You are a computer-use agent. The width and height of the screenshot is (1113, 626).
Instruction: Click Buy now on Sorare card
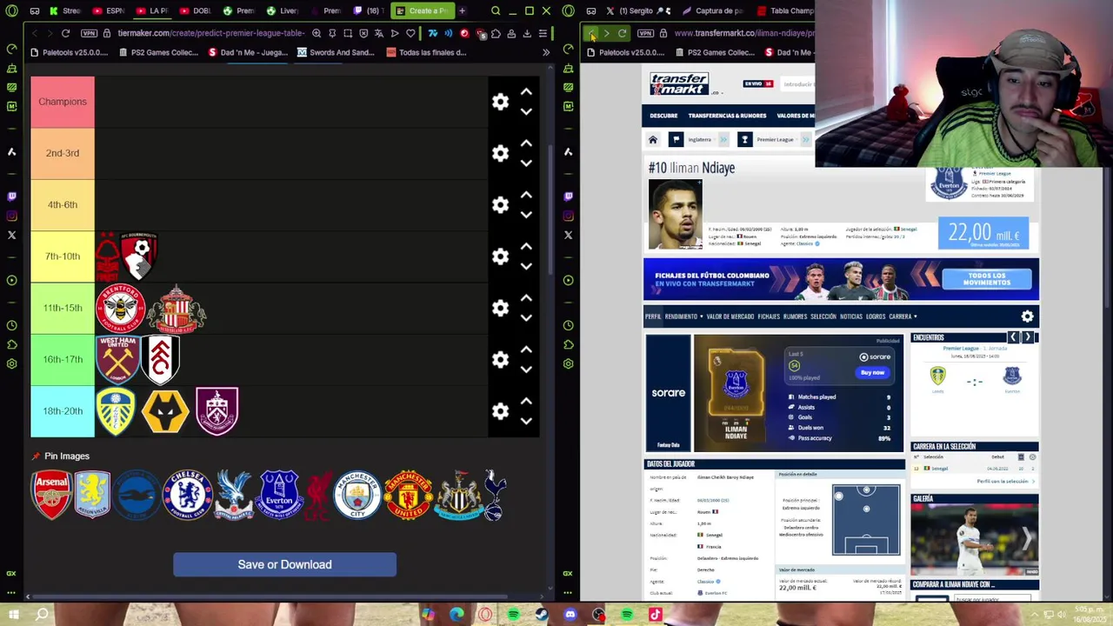(872, 372)
